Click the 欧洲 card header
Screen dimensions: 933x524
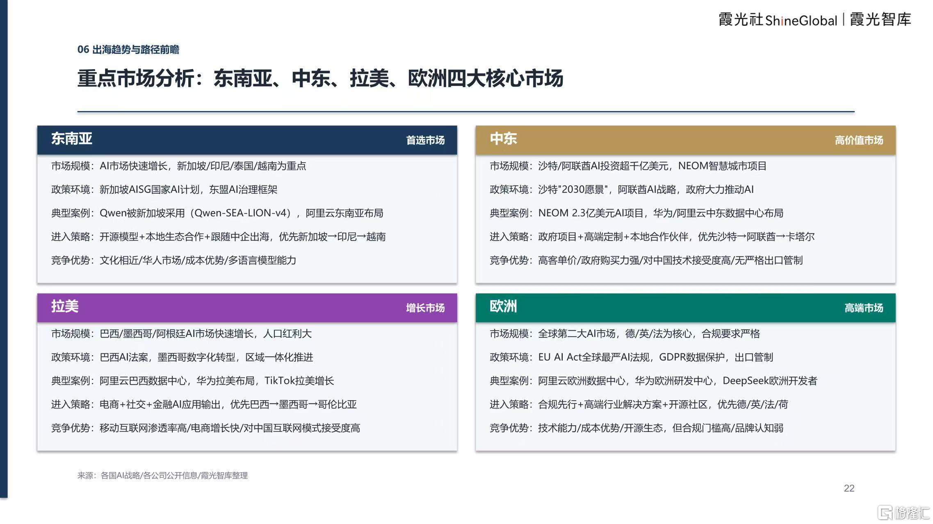685,307
